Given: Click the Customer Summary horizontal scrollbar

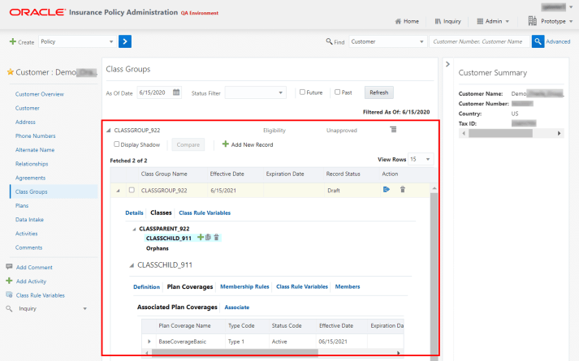Looking at the screenshot, I should tap(500, 133).
